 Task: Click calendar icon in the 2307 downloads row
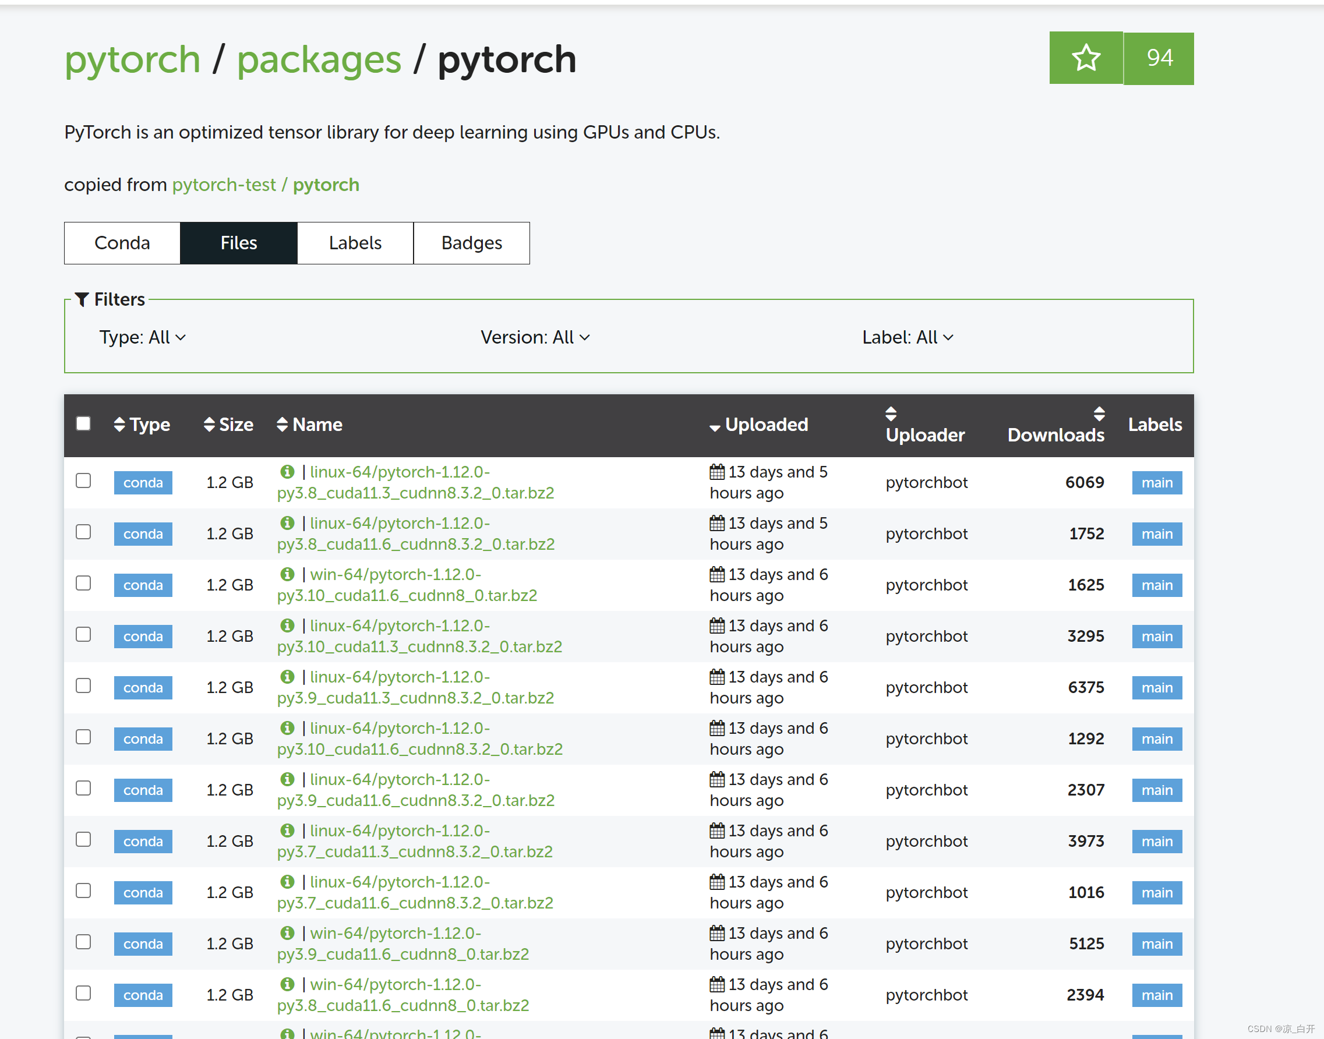pyautogui.click(x=717, y=779)
